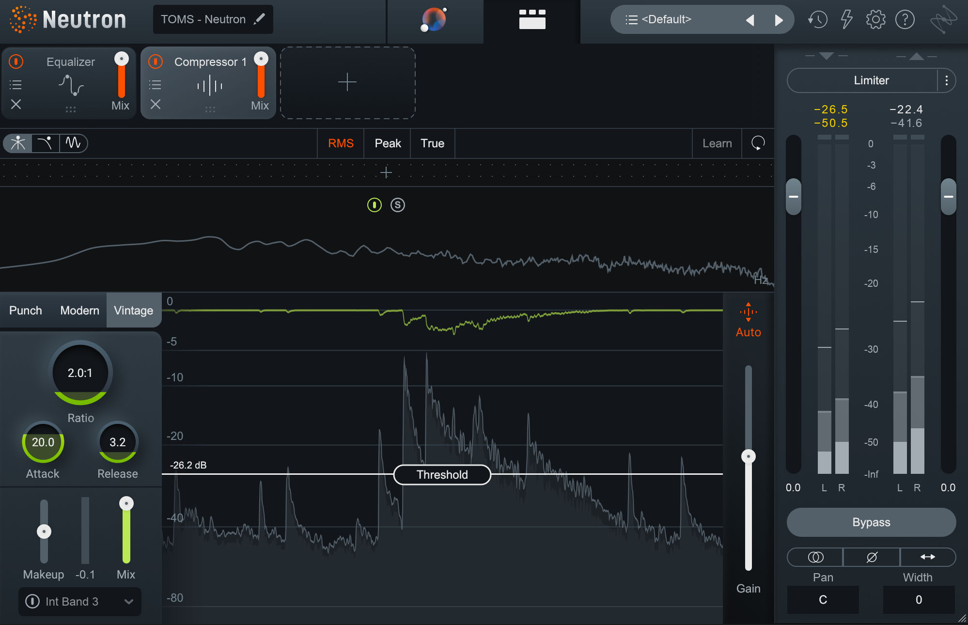Viewport: 968px width, 625px height.
Task: Click the Threshold handle label
Action: [442, 475]
